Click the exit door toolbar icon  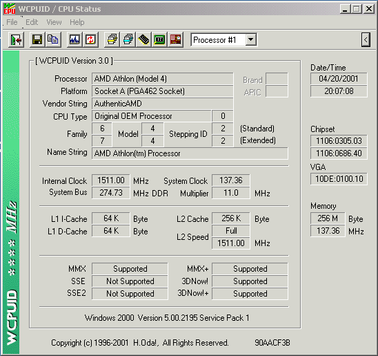click(16, 39)
